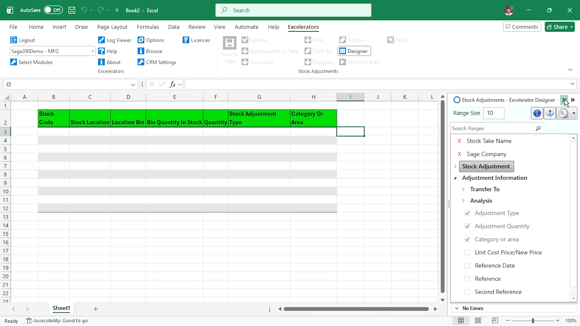Uncheck the Adjustment Quantity field

[x=467, y=226]
